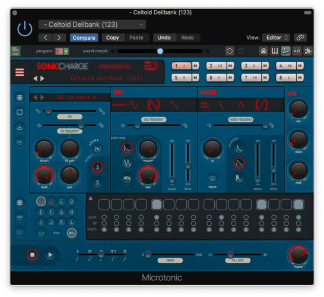Select pattern C
The width and height of the screenshot is (324, 297).
pyautogui.click(x=61, y=201)
